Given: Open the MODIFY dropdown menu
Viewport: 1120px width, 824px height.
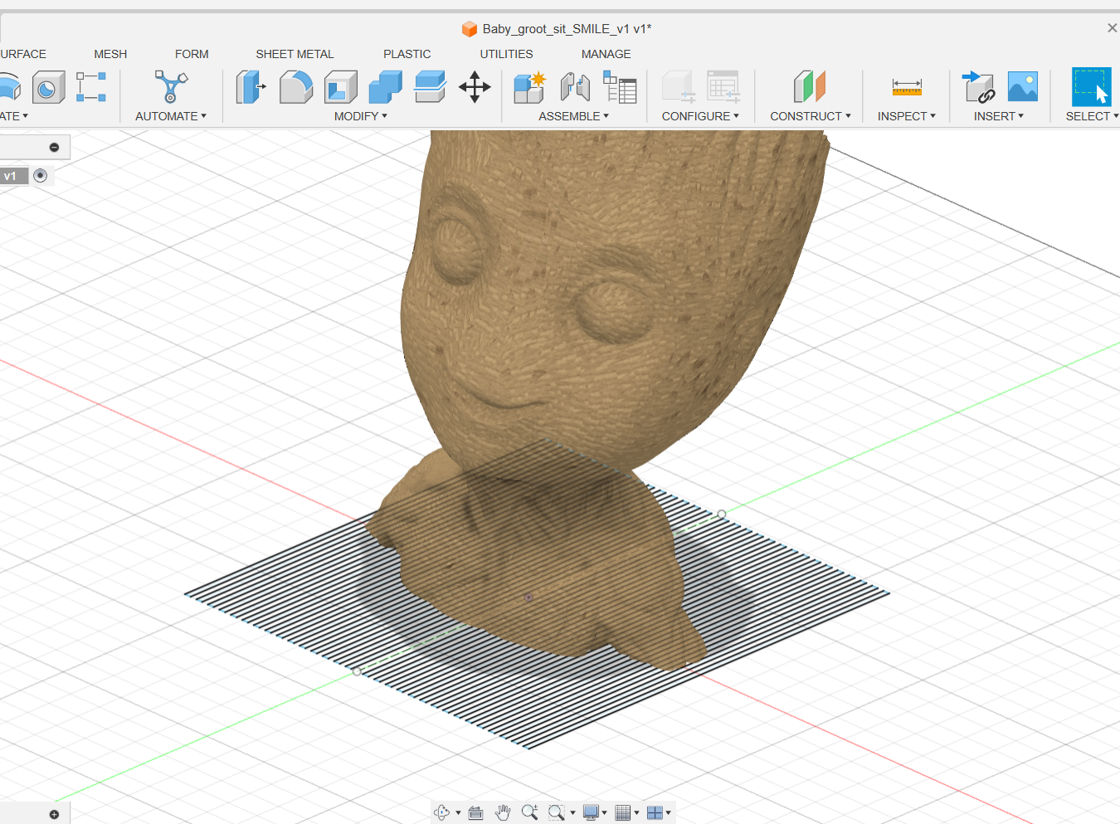Looking at the screenshot, I should coord(361,116).
